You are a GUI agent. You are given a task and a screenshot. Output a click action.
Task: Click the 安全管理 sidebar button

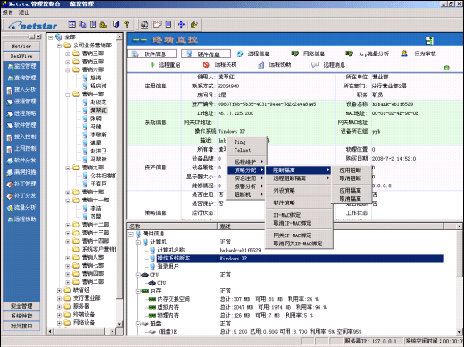21,306
